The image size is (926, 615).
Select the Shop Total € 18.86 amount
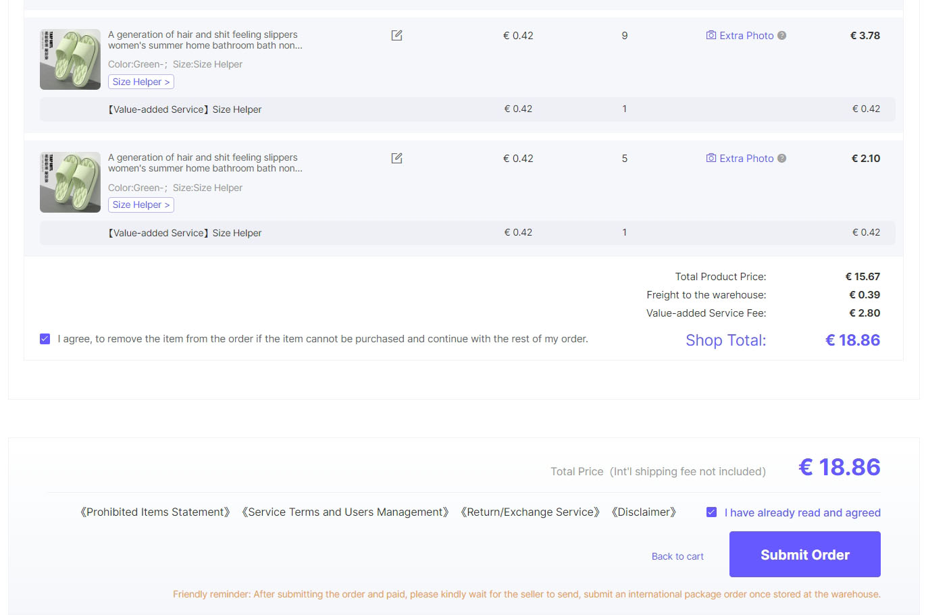pyautogui.click(x=852, y=340)
